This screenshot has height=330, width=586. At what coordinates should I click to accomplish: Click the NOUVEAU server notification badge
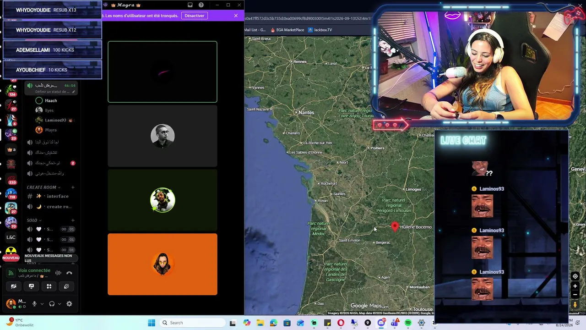(x=11, y=258)
